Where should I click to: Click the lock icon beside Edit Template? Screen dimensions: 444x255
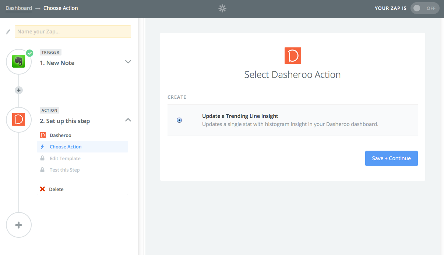42,158
